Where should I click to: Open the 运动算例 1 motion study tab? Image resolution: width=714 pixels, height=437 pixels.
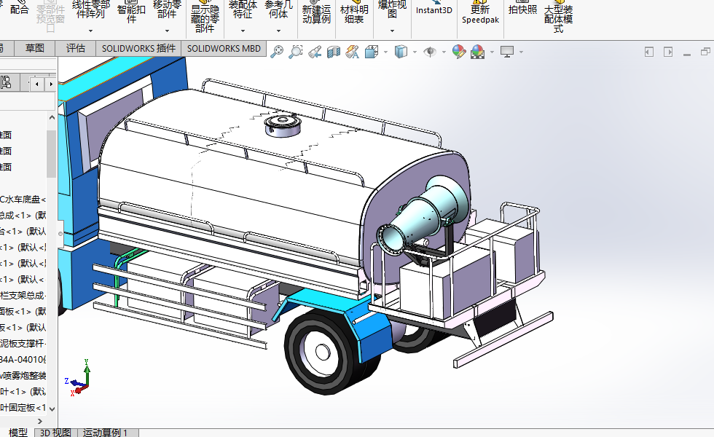pyautogui.click(x=105, y=433)
